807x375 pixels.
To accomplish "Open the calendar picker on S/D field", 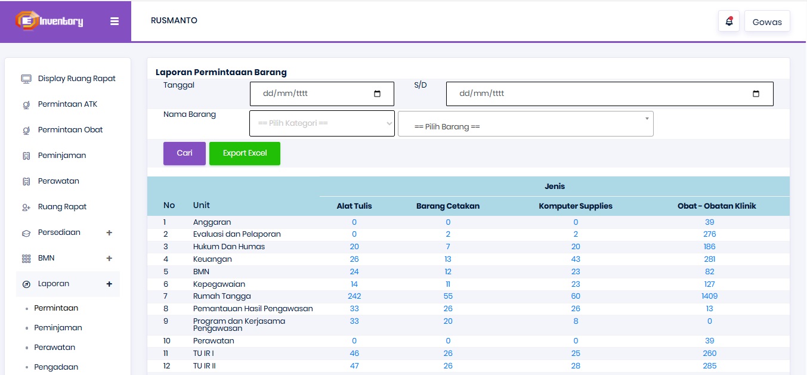I will tap(756, 94).
